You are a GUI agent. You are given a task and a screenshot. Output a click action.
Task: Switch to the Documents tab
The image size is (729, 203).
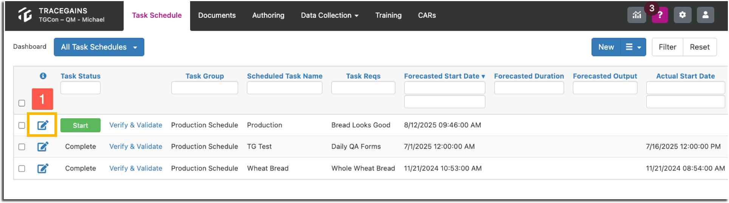pyautogui.click(x=217, y=15)
